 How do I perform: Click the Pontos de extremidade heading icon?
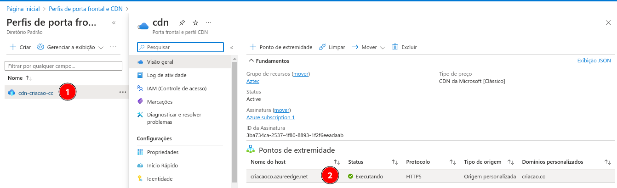251,149
